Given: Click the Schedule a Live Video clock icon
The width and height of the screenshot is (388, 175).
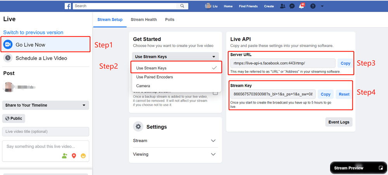Looking at the screenshot, I should (8, 58).
